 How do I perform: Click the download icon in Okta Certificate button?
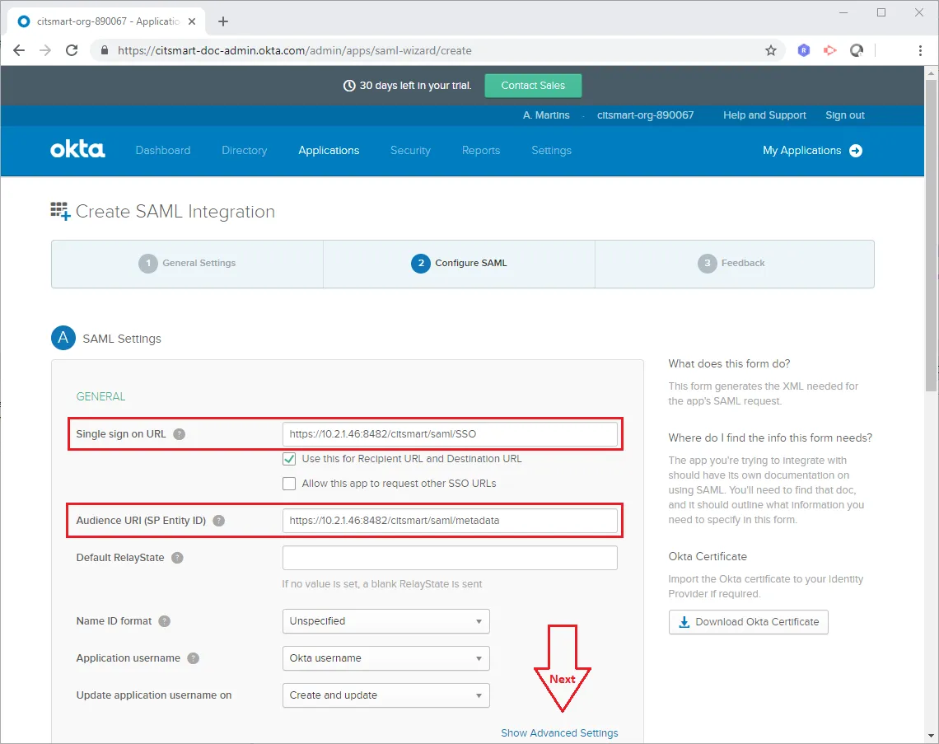684,622
